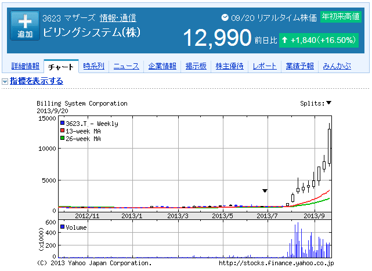Viewport: 372px width, 271px height.
Task: Open the ニュース tab
Action: point(126,66)
